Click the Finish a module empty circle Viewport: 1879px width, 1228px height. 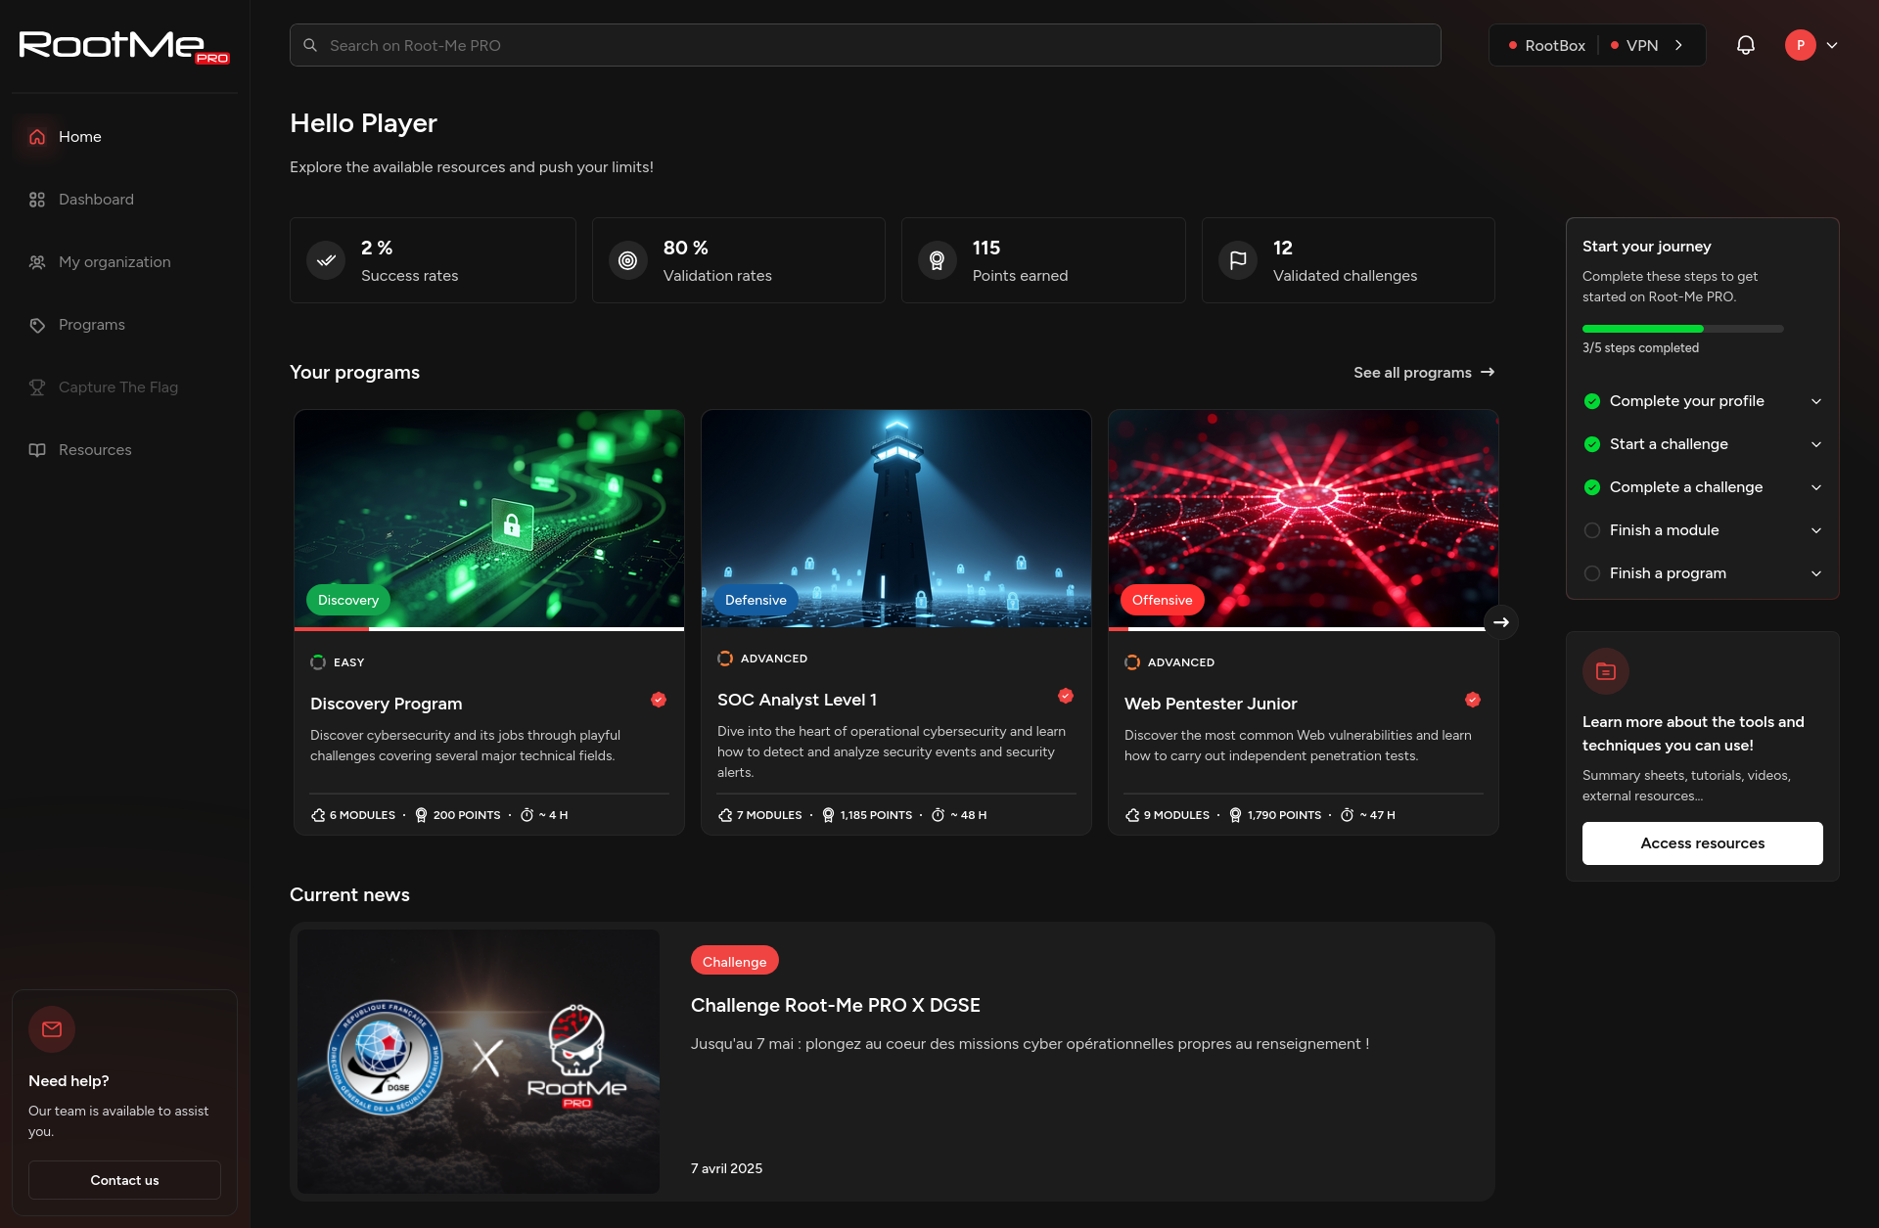pyautogui.click(x=1592, y=530)
